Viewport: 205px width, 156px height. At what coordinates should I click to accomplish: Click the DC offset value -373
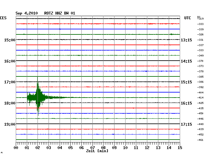tap(200, 66)
